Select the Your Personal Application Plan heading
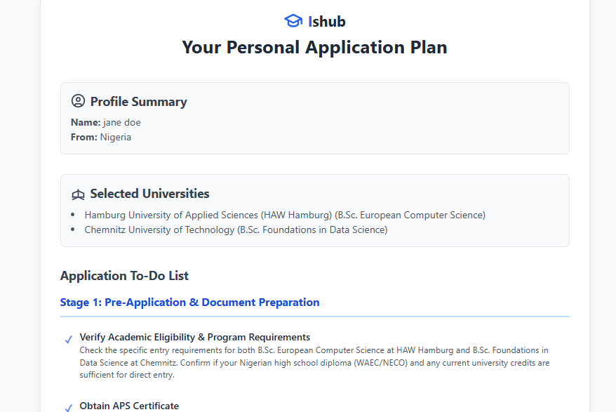This screenshot has height=412, width=616. pyautogui.click(x=314, y=47)
